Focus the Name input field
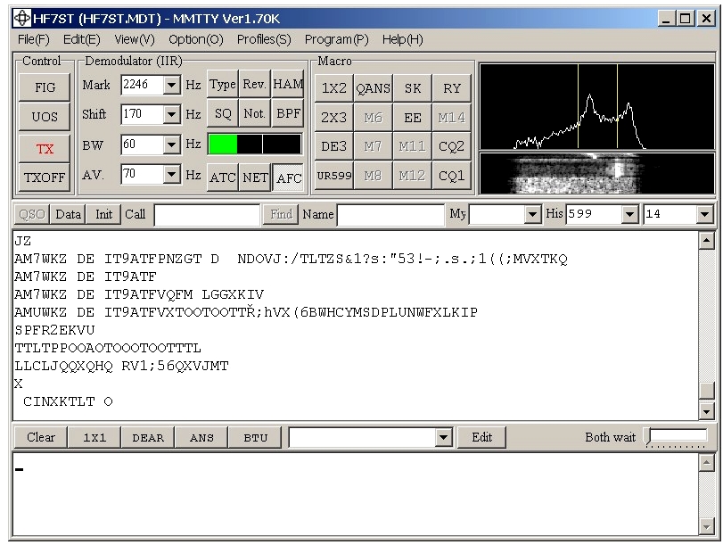The width and height of the screenshot is (723, 545). (390, 215)
